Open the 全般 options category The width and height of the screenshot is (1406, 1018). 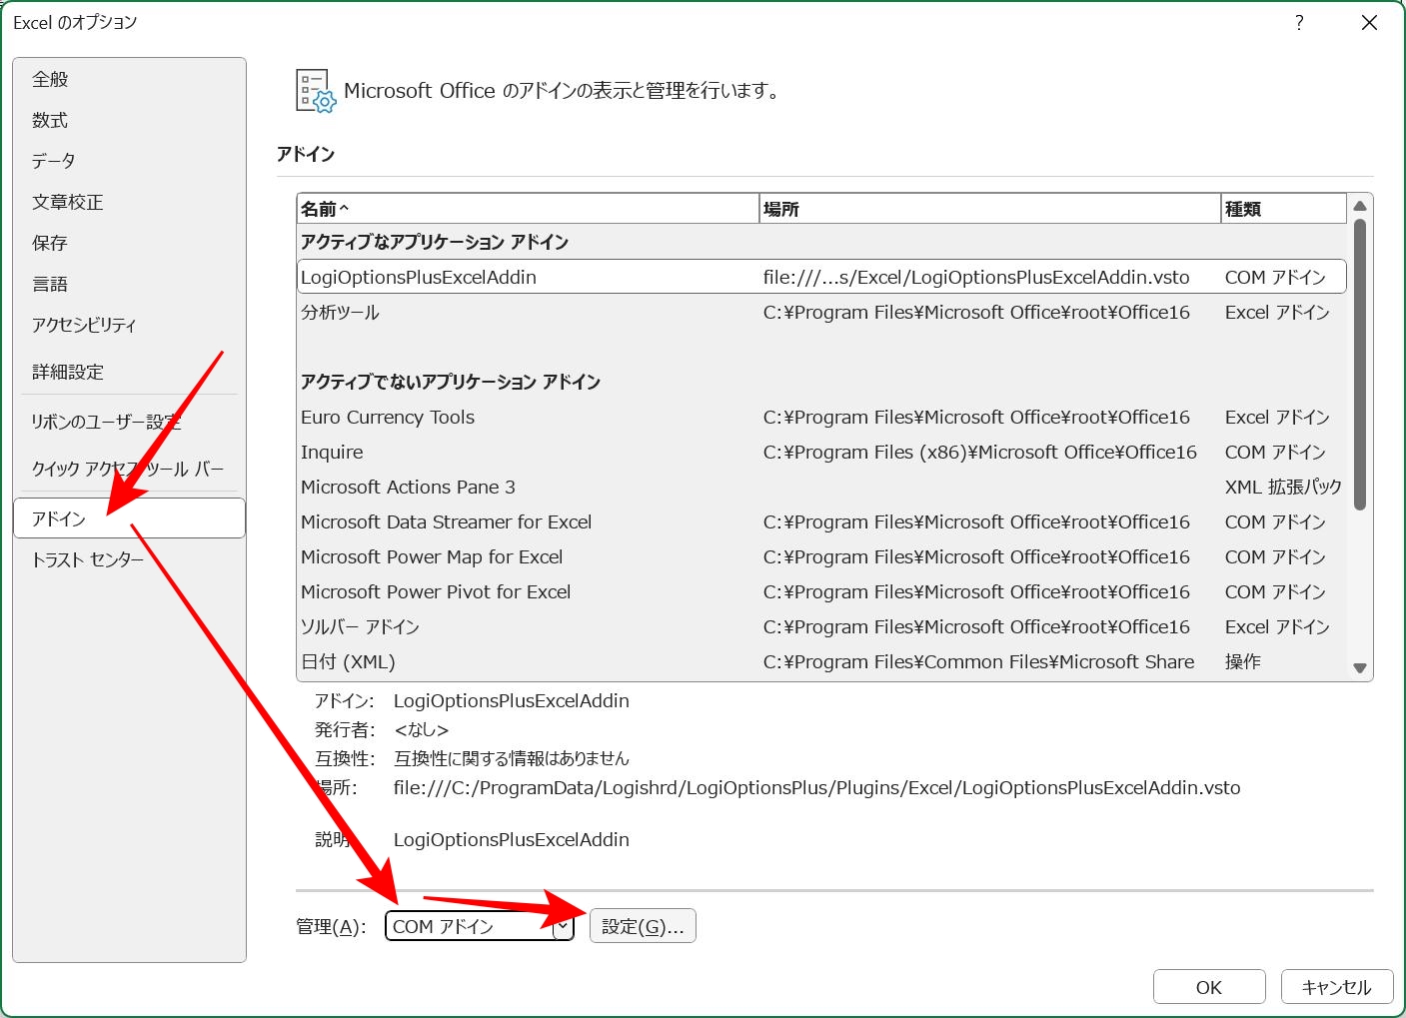[x=129, y=79]
